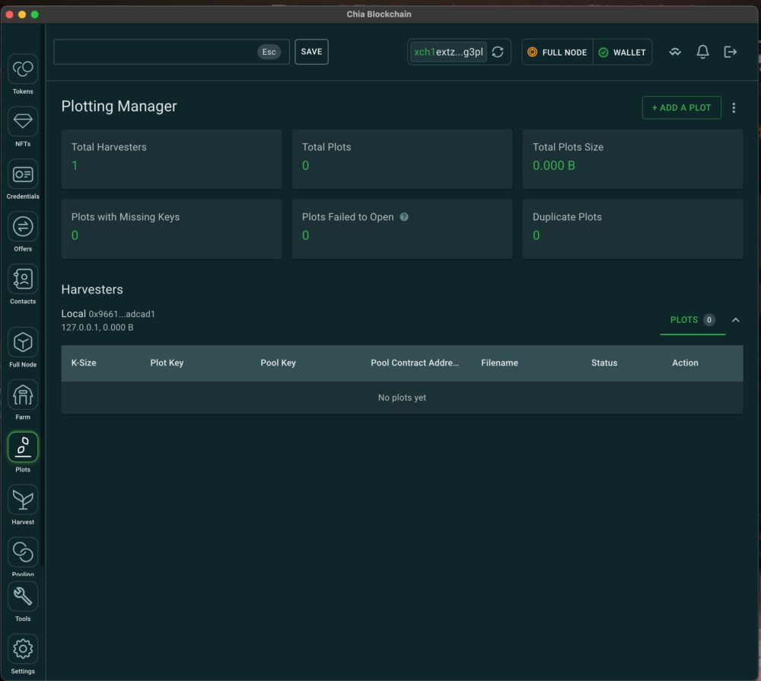The width and height of the screenshot is (761, 681).
Task: Click the + ADD A PLOT button
Action: tap(681, 108)
